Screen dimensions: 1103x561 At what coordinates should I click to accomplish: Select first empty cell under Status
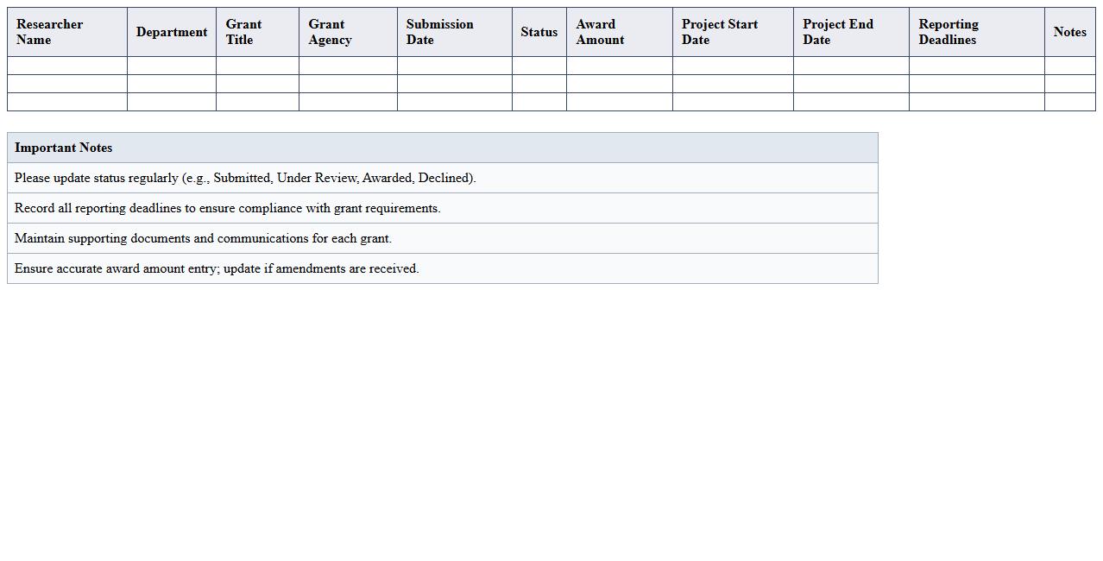(x=539, y=66)
